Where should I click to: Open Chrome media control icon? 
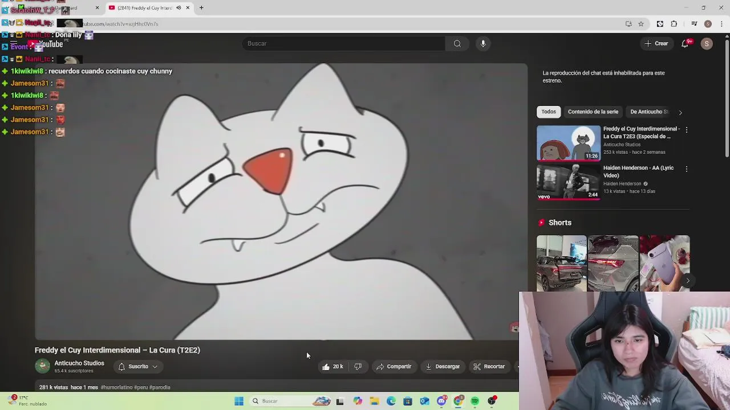tap(694, 24)
